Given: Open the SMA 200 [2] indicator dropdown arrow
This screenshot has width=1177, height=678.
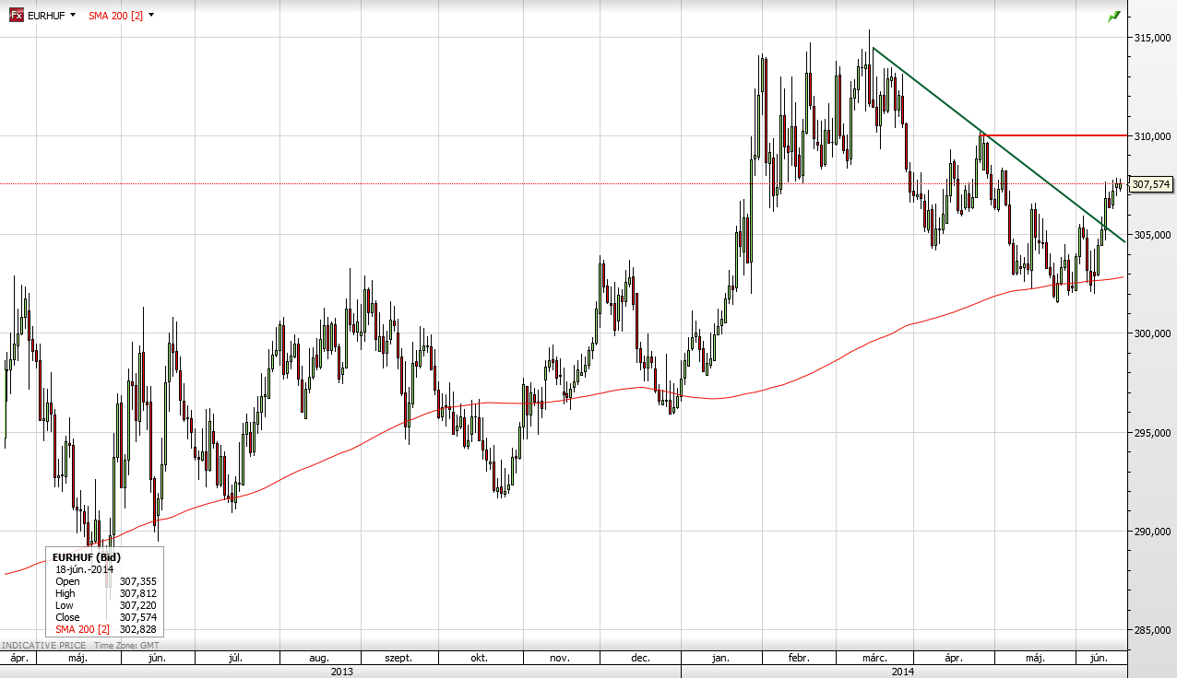Looking at the screenshot, I should 151,16.
